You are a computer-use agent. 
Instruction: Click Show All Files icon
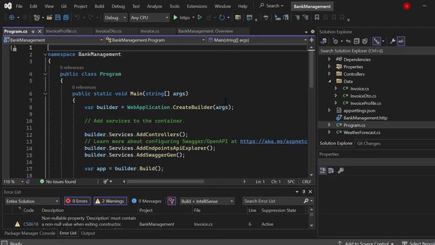[x=365, y=42]
